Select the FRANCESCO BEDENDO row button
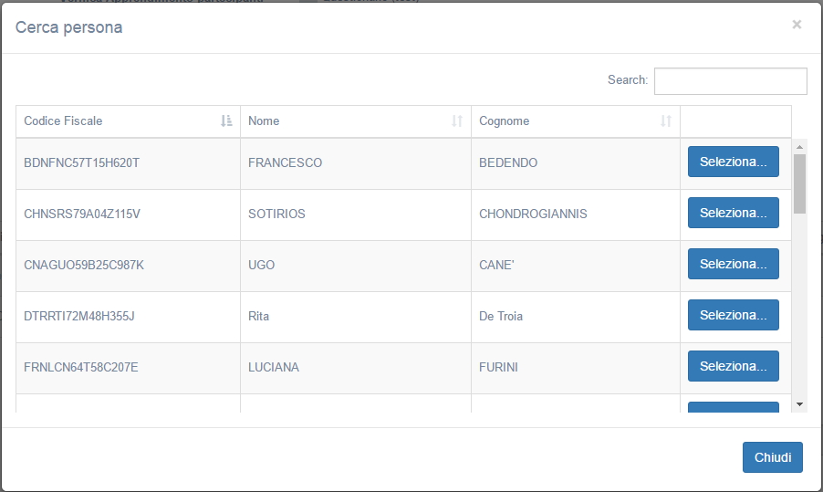The image size is (823, 492). pos(733,162)
